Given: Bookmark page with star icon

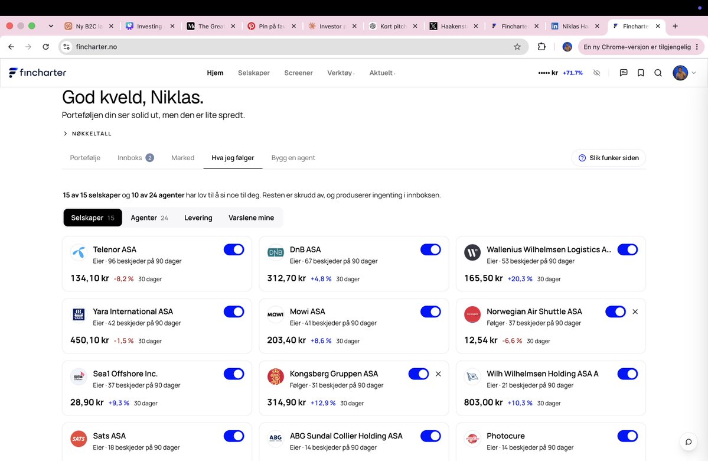Looking at the screenshot, I should click(x=517, y=47).
